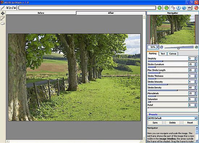Click the zoom out round icon
199x143 pixels.
pyautogui.click(x=161, y=47)
